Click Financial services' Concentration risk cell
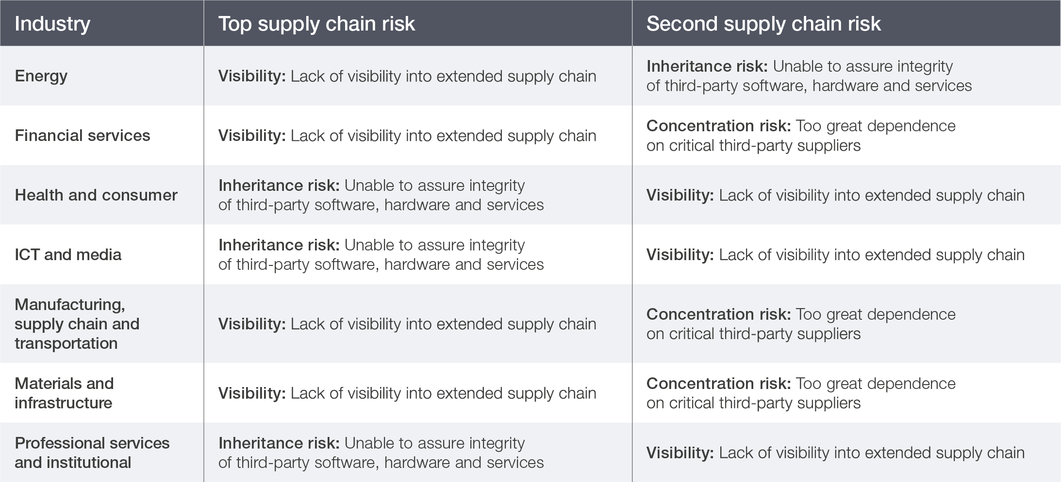The image size is (1061, 482). [801, 136]
